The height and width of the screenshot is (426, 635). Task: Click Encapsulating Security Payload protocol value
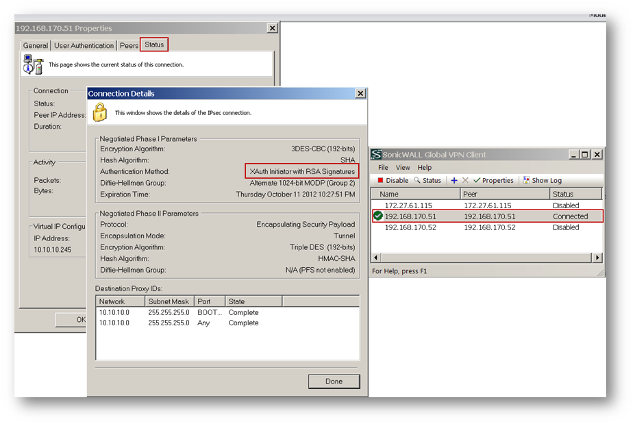click(x=306, y=224)
